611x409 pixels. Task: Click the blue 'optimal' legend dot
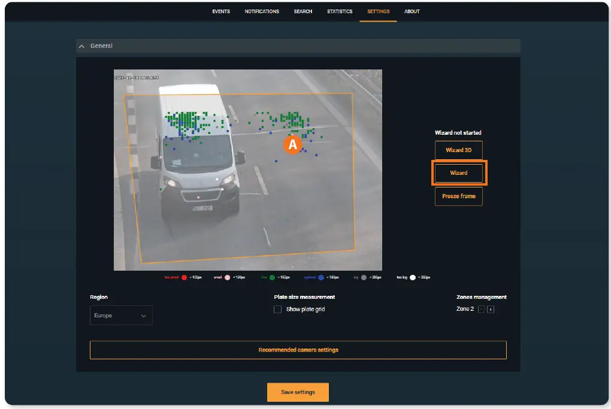321,278
